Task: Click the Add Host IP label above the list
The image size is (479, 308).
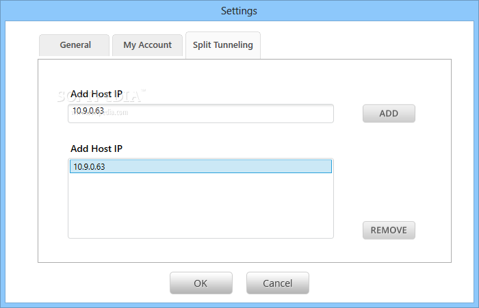Action: click(x=96, y=149)
